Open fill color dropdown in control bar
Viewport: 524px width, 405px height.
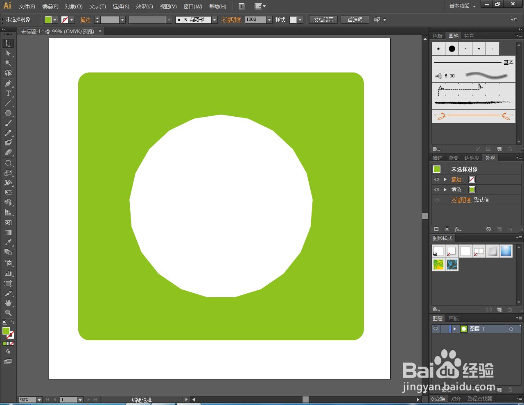55,20
